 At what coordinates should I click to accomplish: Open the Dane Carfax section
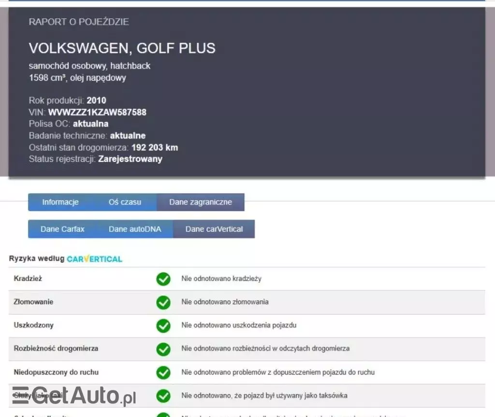[62, 229]
